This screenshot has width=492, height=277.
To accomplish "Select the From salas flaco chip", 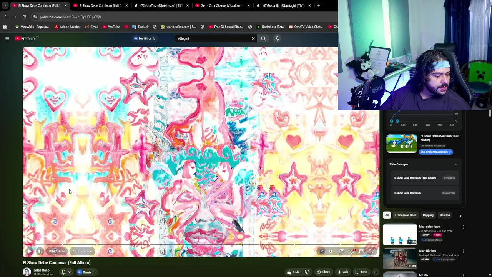I will point(406,215).
